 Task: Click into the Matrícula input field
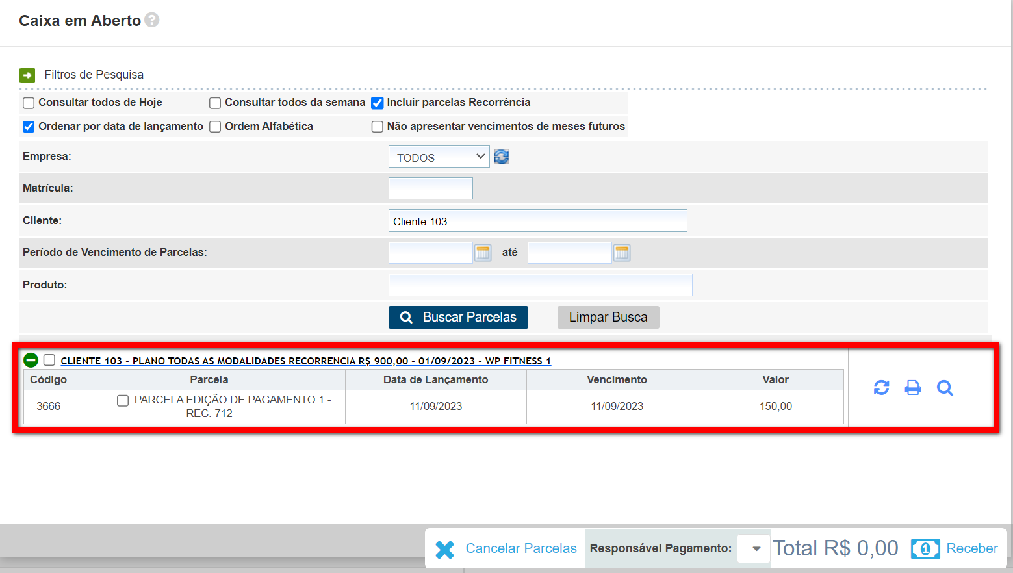(x=430, y=188)
